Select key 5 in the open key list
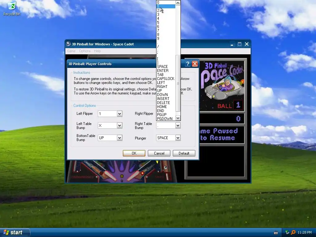The height and width of the screenshot is (237, 316). [x=166, y=23]
